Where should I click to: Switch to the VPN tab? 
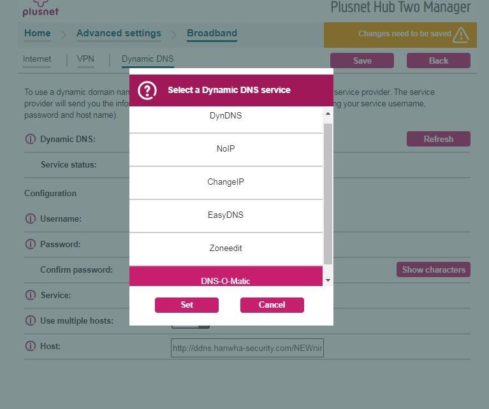point(85,59)
